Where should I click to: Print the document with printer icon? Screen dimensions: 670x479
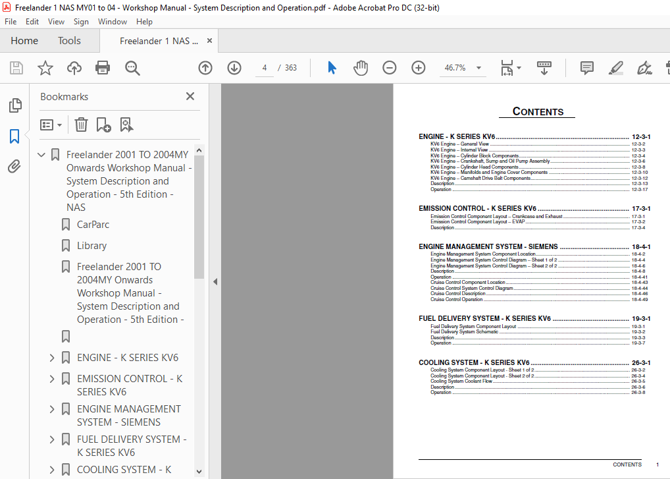tap(103, 68)
